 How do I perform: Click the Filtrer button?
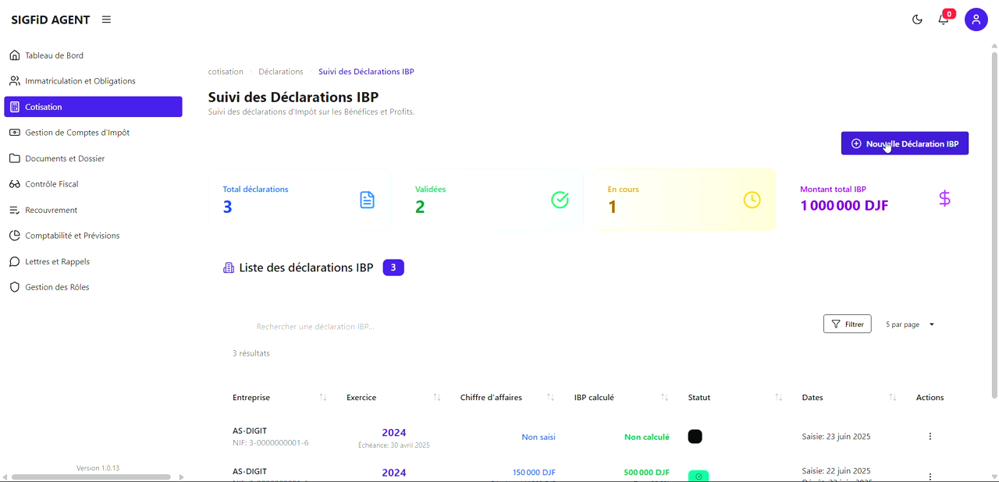[847, 324]
